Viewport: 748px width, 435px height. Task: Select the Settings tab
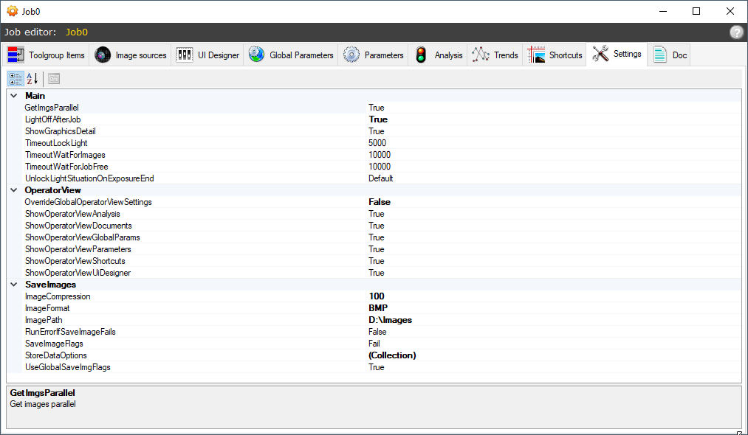pyautogui.click(x=617, y=55)
